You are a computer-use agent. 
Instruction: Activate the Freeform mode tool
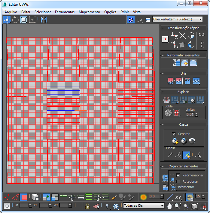coord(32,20)
